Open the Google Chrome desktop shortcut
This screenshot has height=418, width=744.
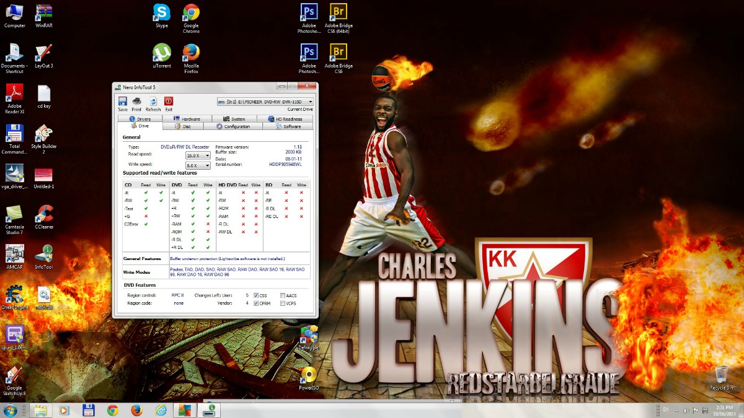point(191,19)
